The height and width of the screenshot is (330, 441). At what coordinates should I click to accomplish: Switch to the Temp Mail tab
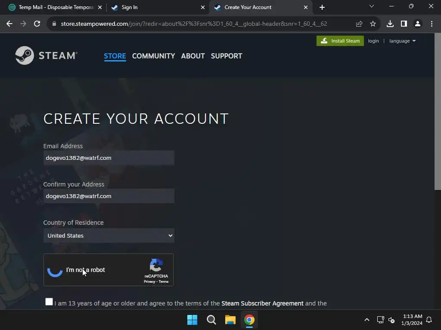55,7
